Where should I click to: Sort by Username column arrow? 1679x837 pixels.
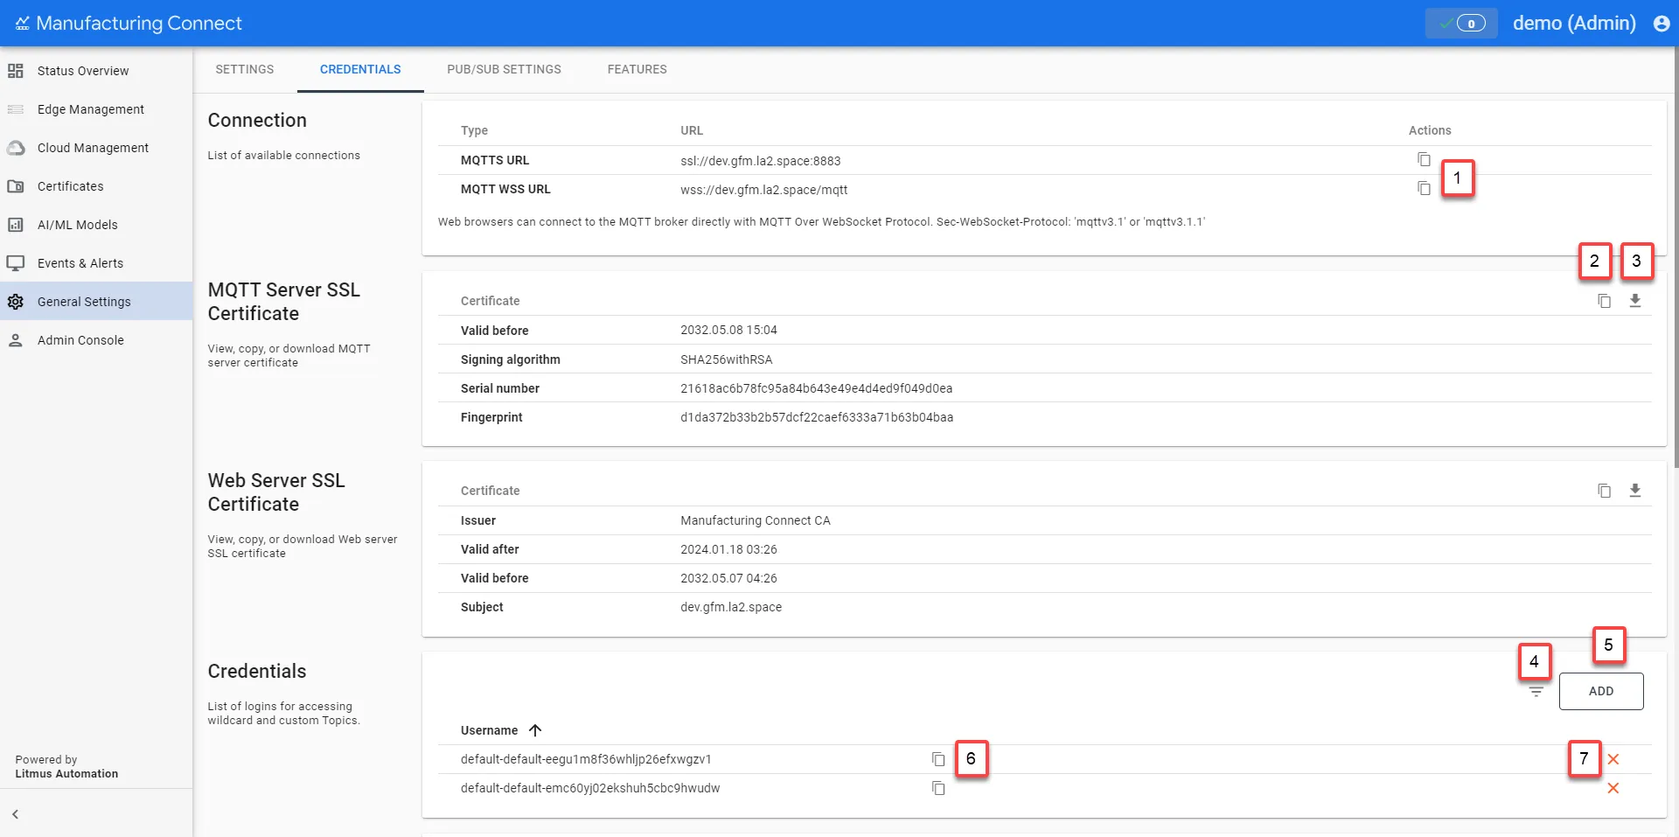pos(535,730)
